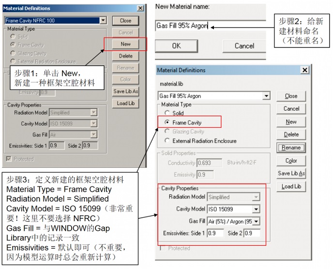This screenshot has height=269, width=333.
Task: Click Color button in right dialog
Action: tap(291, 161)
